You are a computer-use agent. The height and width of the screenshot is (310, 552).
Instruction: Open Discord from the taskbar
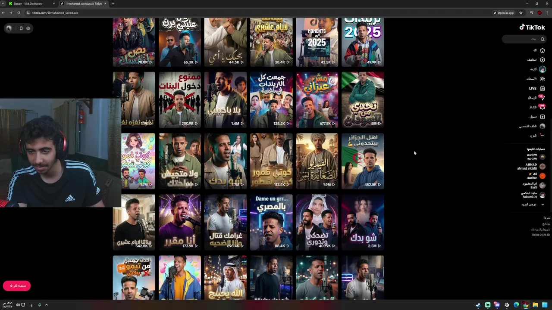tap(497, 305)
